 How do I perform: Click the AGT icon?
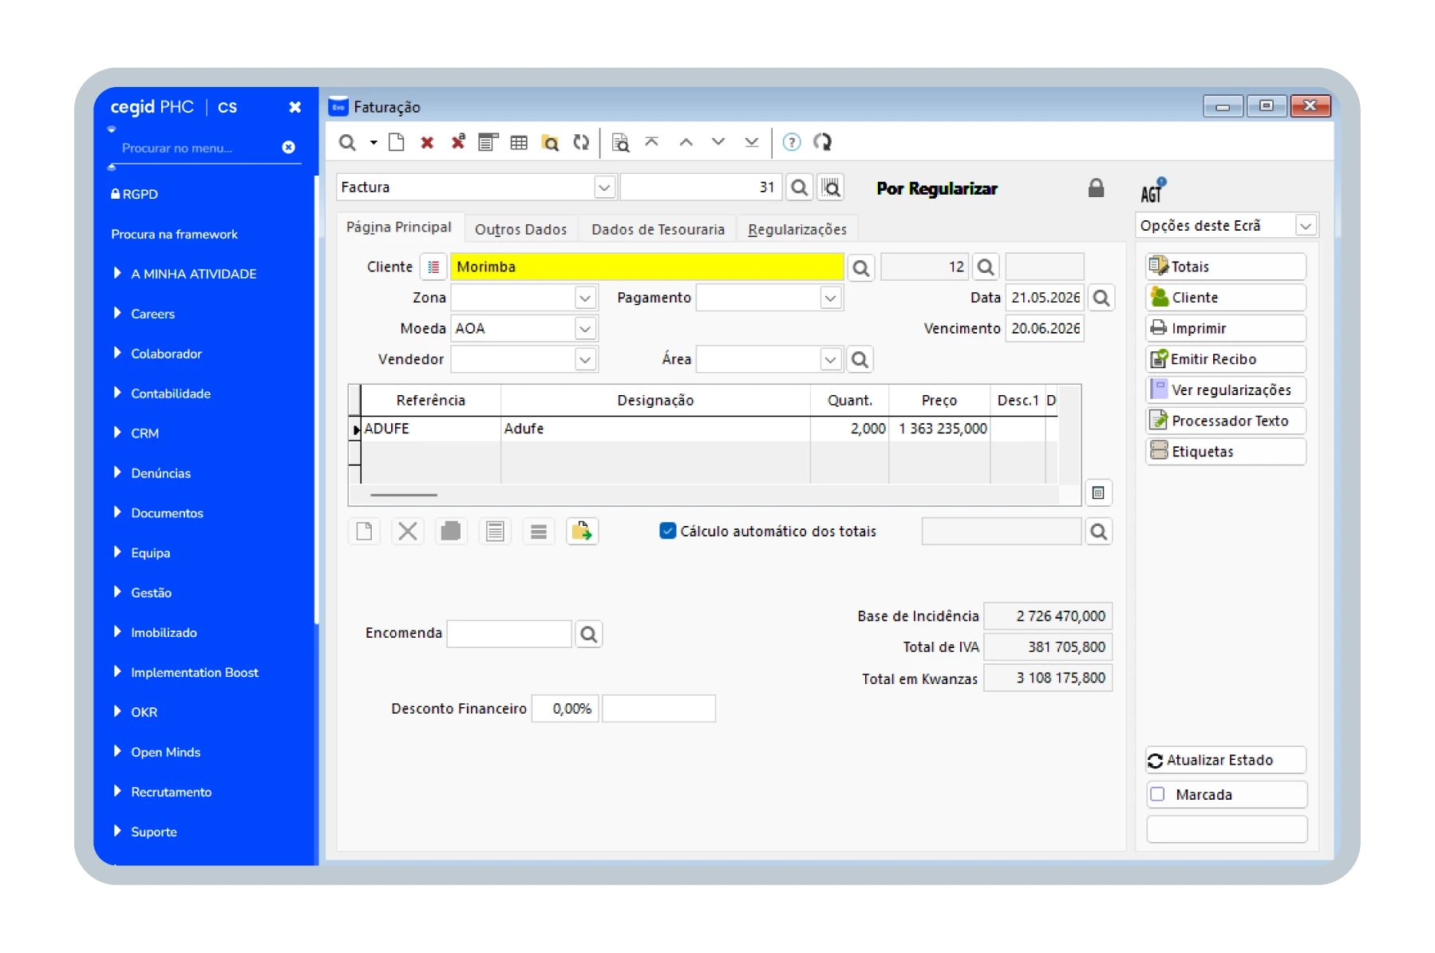point(1152,190)
